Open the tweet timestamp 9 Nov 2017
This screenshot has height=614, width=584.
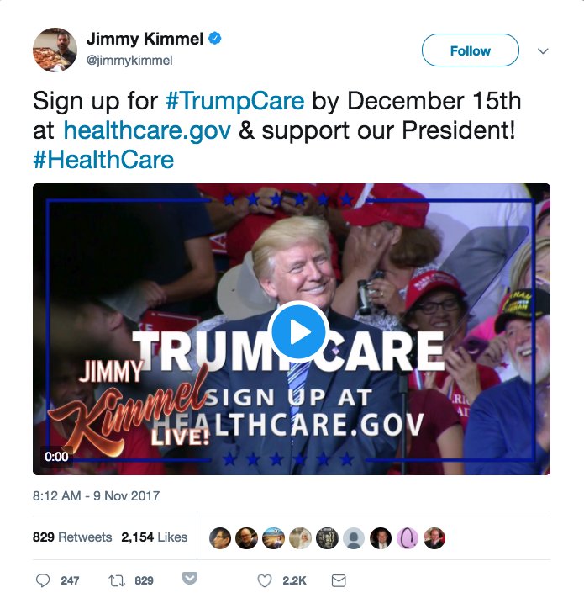coord(97,496)
